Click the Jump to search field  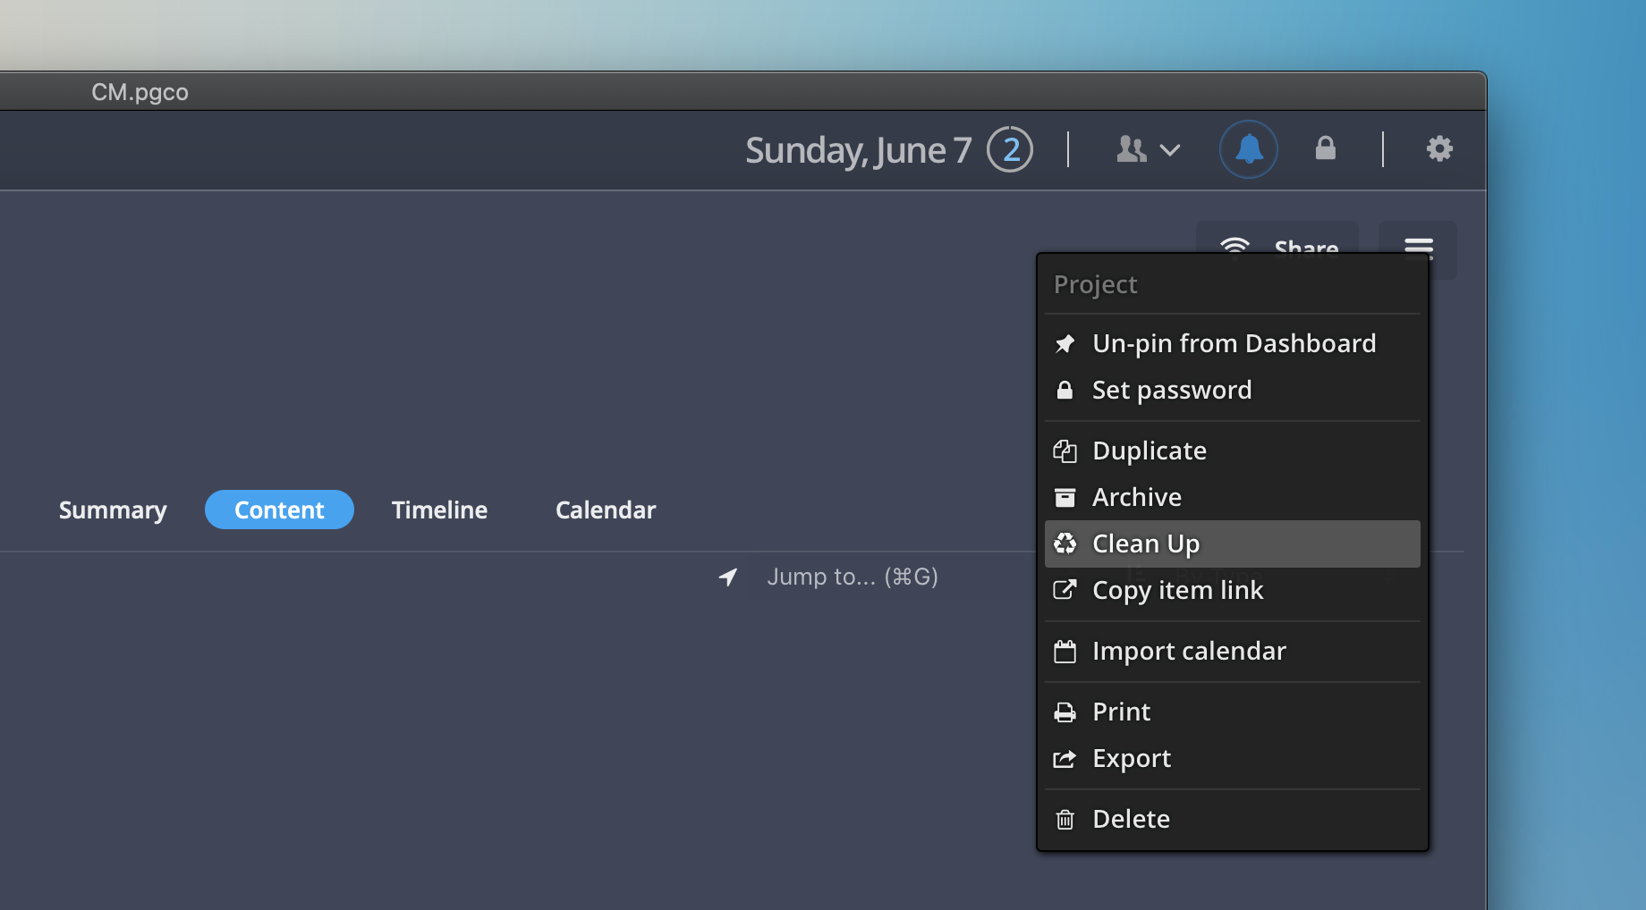pos(852,577)
